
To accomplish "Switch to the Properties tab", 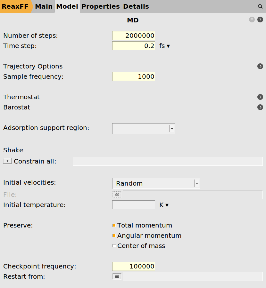I will [100, 6].
